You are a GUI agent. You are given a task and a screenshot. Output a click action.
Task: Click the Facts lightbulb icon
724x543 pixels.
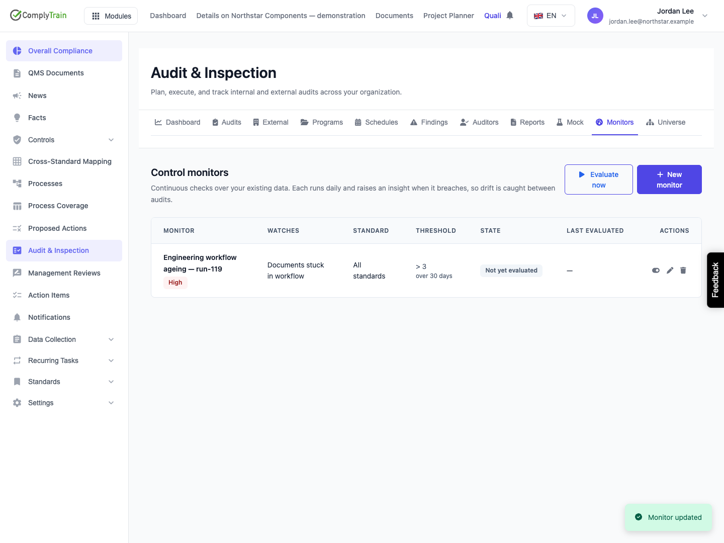coord(17,118)
